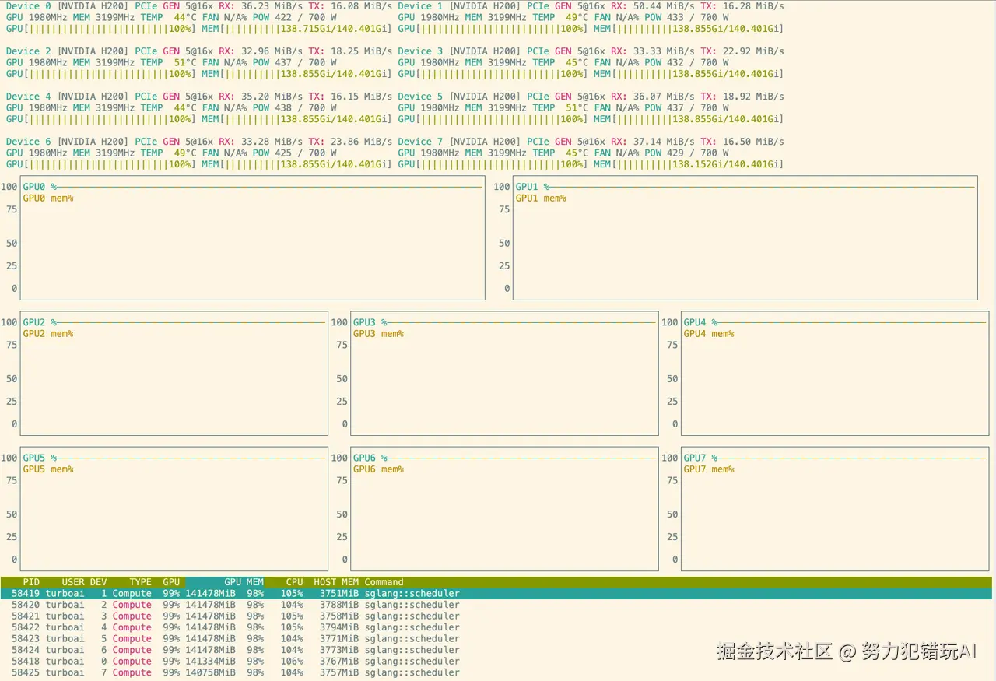Image resolution: width=996 pixels, height=681 pixels.
Task: Click the GPU1 % chart legend
Action: (x=532, y=187)
